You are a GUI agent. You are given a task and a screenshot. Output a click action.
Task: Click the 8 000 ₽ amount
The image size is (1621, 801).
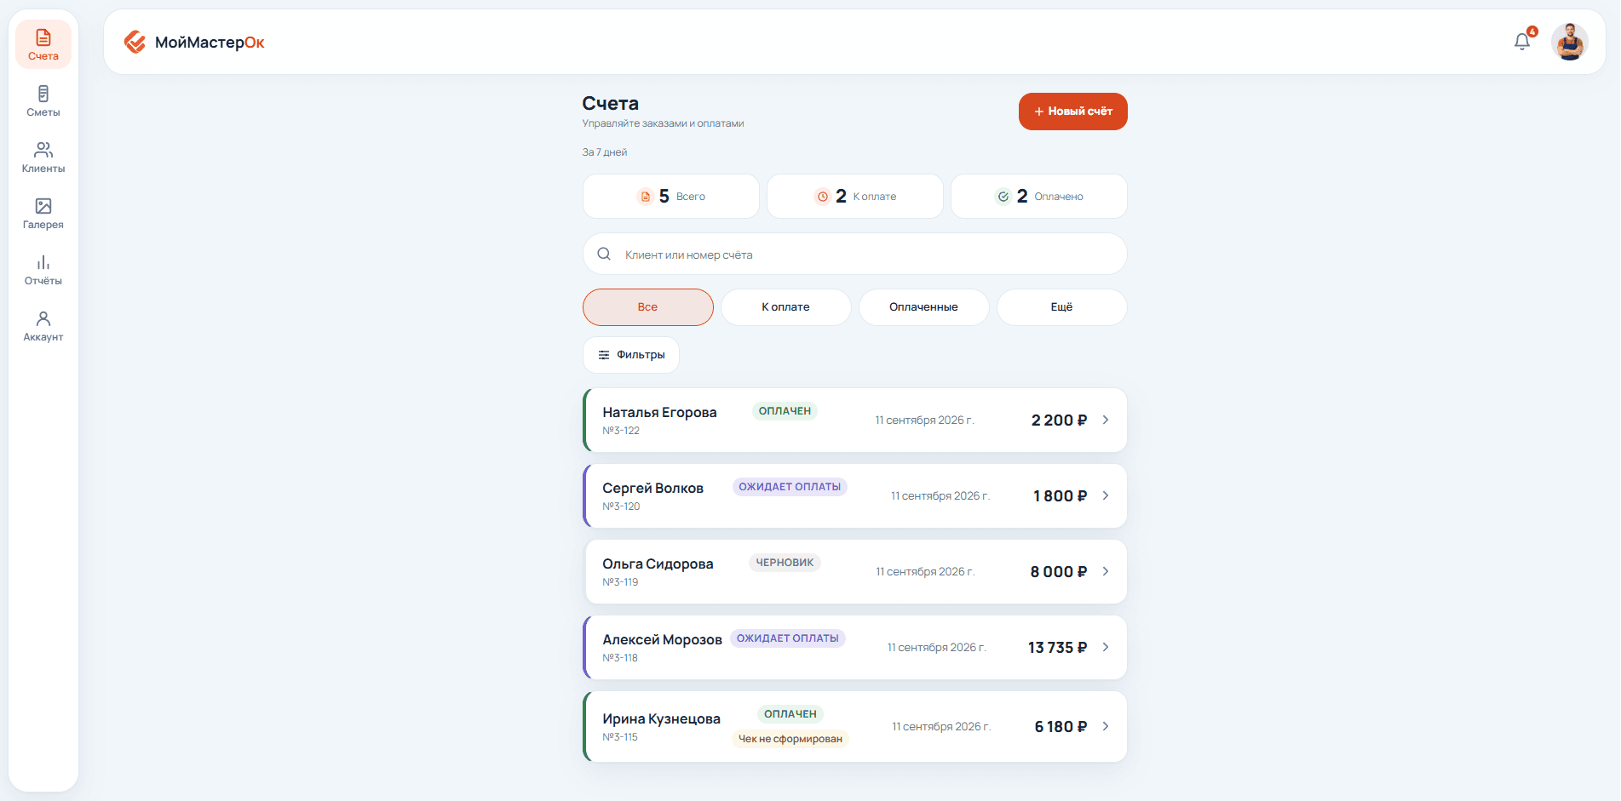(1059, 572)
